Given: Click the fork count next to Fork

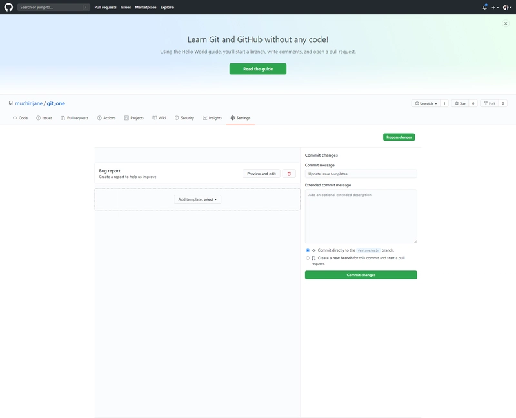Looking at the screenshot, I should (503, 103).
